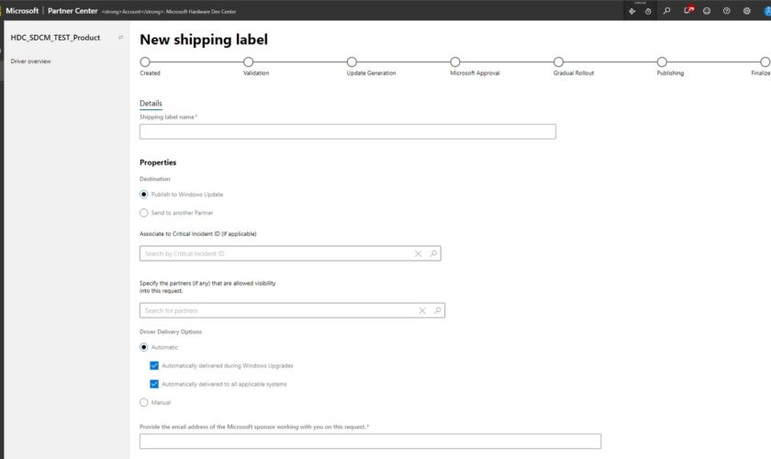Click the partners search magnifier icon
Viewport: 771px width, 459px height.
[438, 310]
